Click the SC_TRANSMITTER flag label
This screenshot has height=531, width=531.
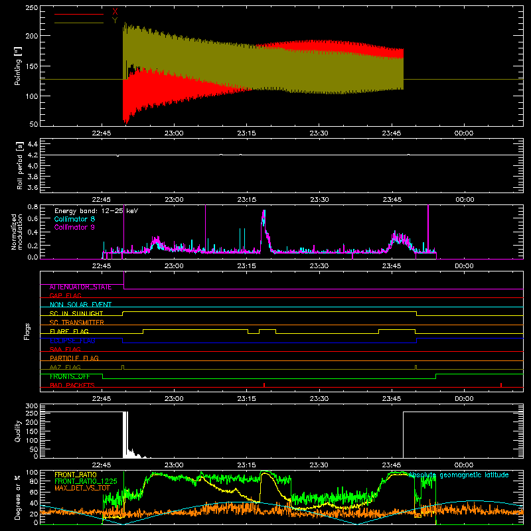[76, 322]
